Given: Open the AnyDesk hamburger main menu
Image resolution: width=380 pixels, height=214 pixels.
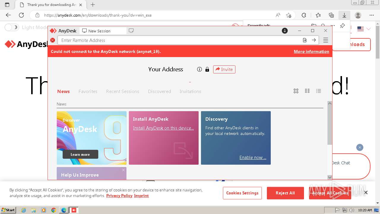Looking at the screenshot, I should click(326, 40).
